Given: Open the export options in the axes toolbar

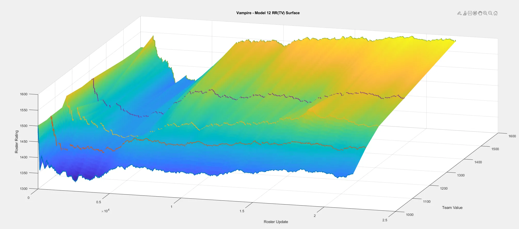Looking at the screenshot, I should (x=459, y=13).
